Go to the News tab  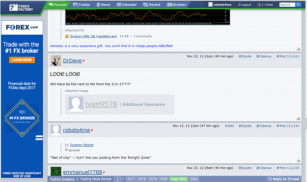(103, 4)
